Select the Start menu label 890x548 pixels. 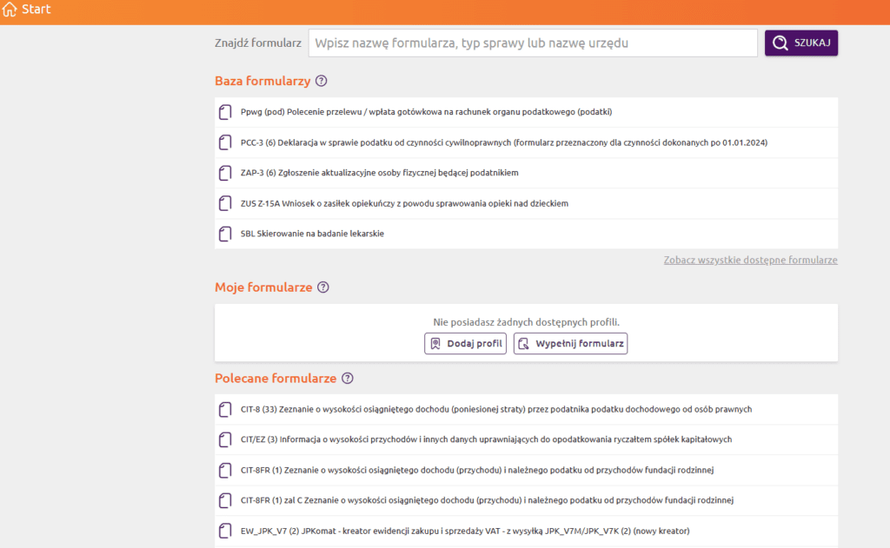(36, 10)
